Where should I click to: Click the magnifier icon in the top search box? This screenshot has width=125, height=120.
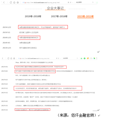pos(93,2)
